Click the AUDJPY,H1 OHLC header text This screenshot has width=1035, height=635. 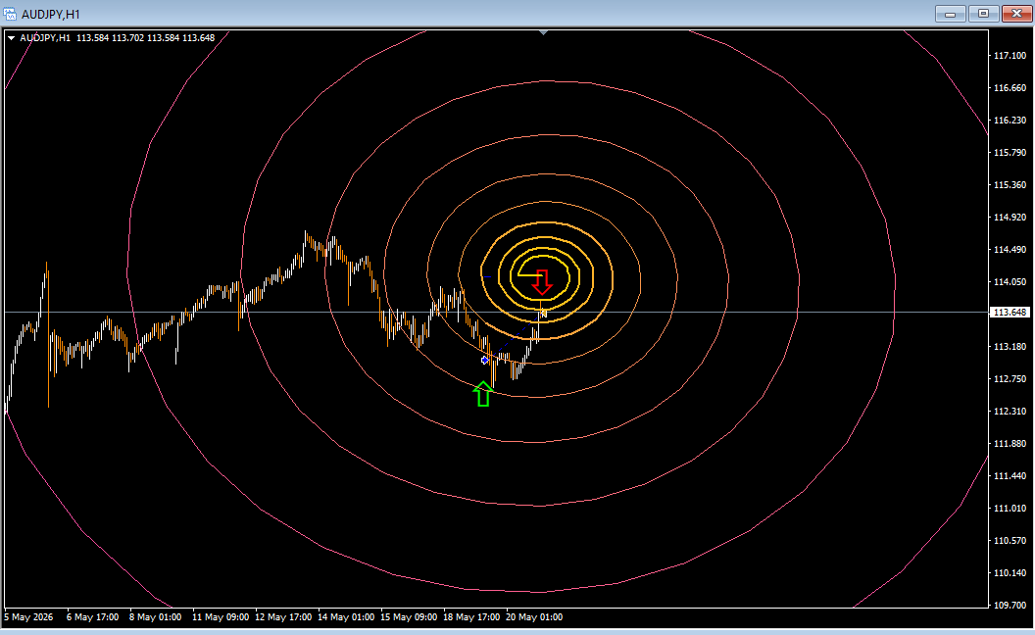click(118, 38)
